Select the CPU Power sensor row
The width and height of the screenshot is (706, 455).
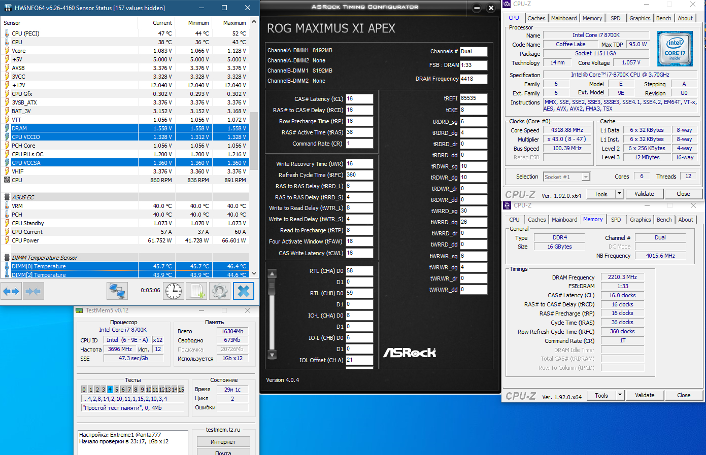tap(125, 240)
